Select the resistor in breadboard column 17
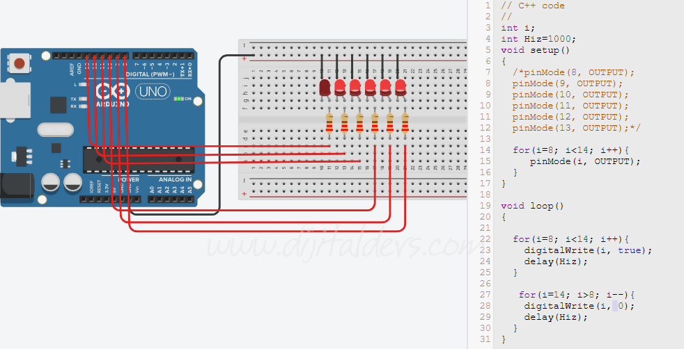The width and height of the screenshot is (684, 349). click(x=375, y=123)
